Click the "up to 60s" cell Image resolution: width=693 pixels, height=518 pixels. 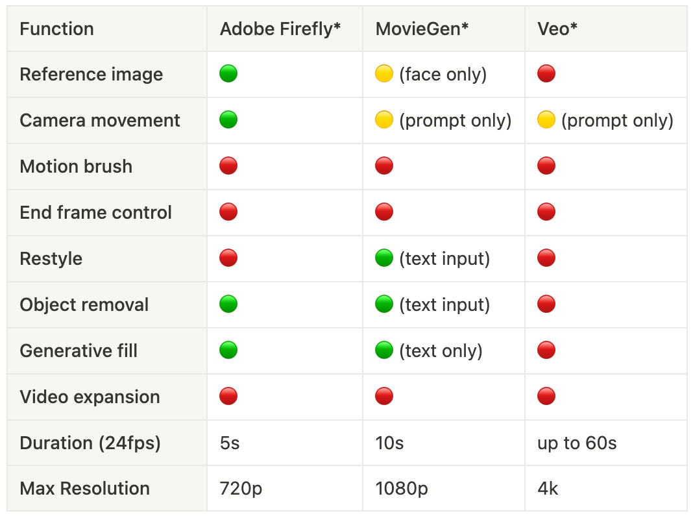coord(577,443)
